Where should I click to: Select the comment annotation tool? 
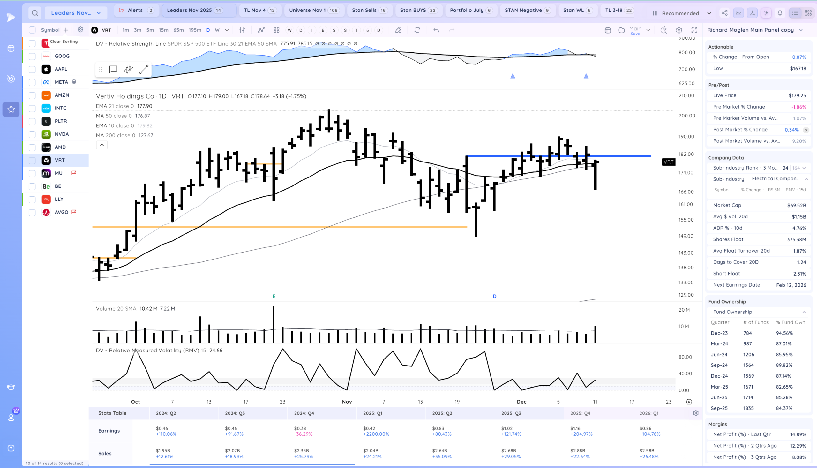coord(113,69)
